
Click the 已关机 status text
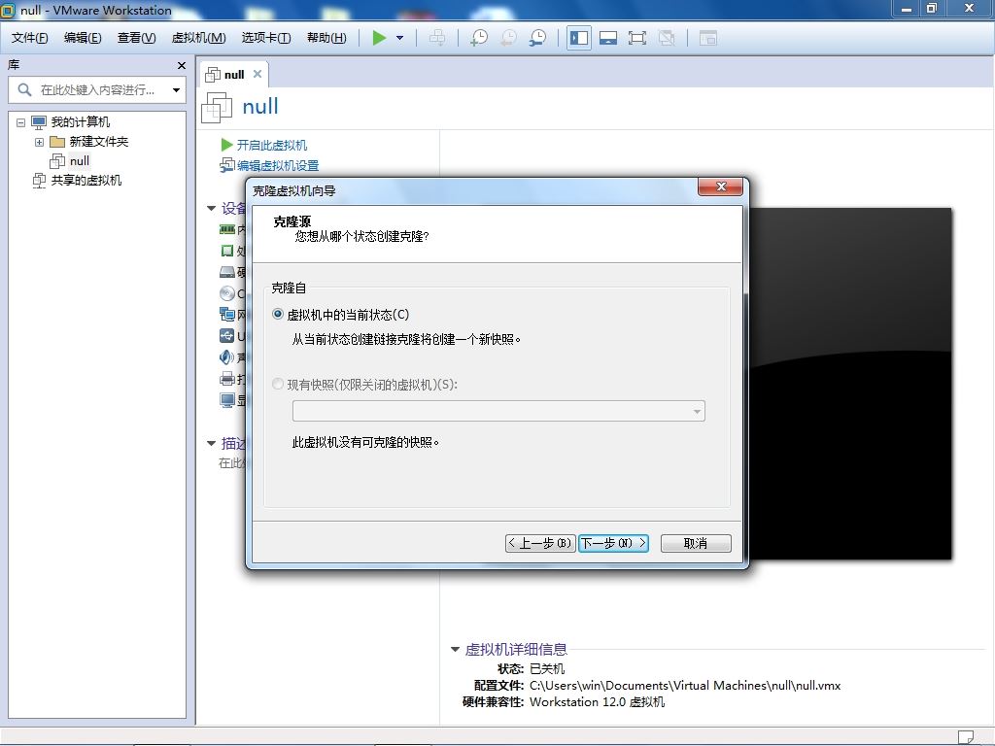point(547,668)
